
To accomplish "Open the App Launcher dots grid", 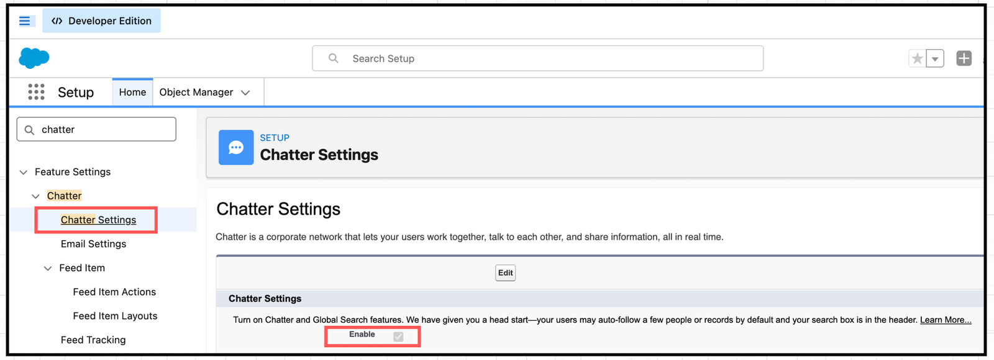I will (x=36, y=92).
